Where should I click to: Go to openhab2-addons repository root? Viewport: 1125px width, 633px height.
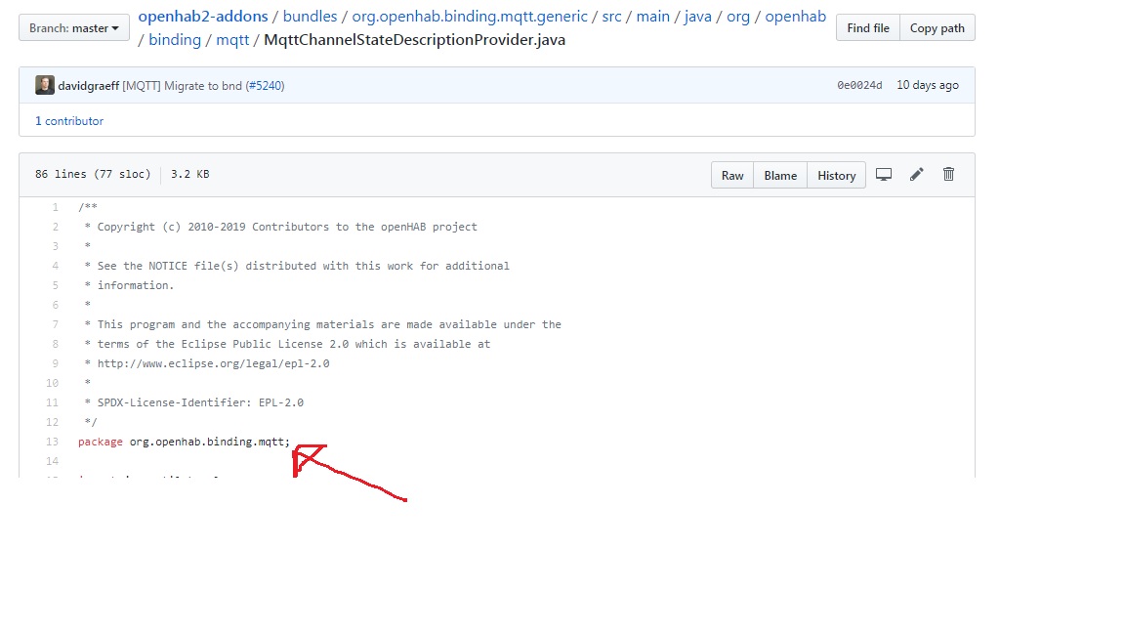[203, 16]
